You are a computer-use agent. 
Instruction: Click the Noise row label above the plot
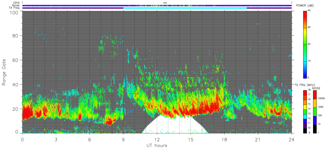(16, 5)
